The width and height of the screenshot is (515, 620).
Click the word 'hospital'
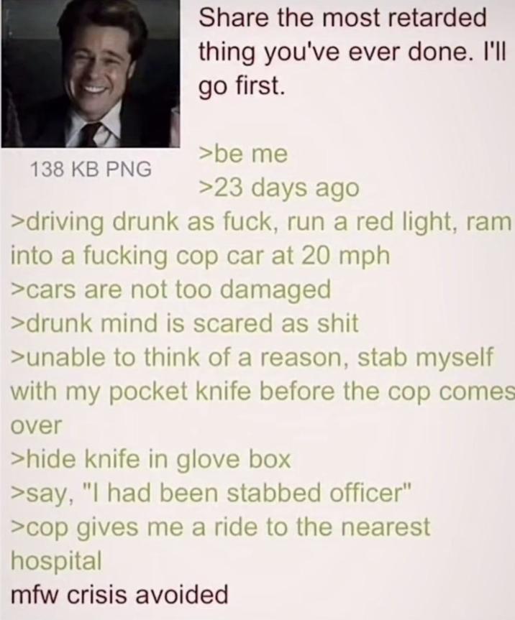tap(56, 562)
